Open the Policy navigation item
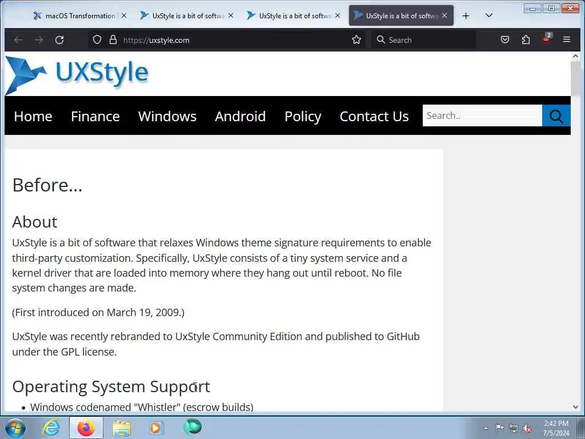This screenshot has height=439, width=585. tap(303, 117)
